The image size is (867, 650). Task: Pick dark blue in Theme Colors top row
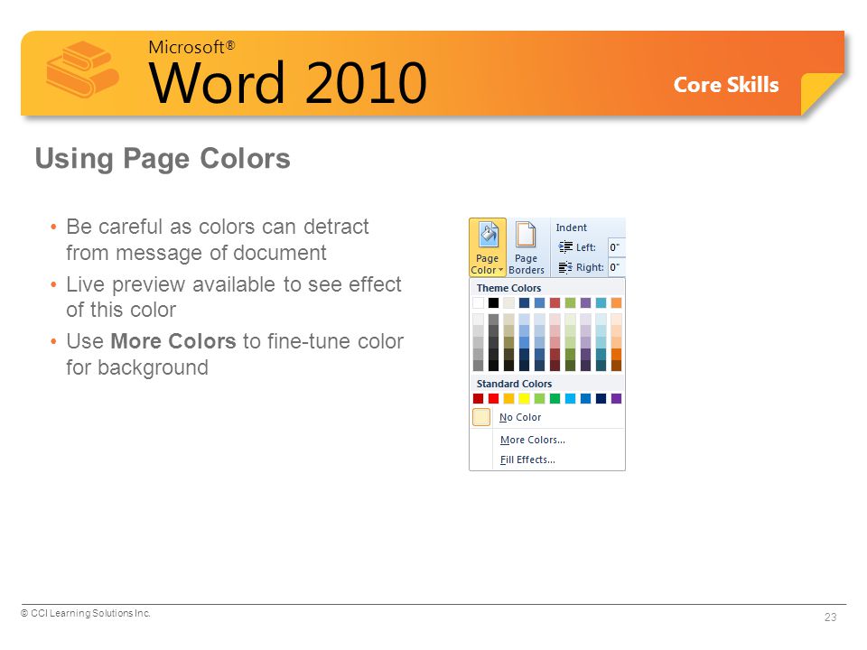click(524, 303)
